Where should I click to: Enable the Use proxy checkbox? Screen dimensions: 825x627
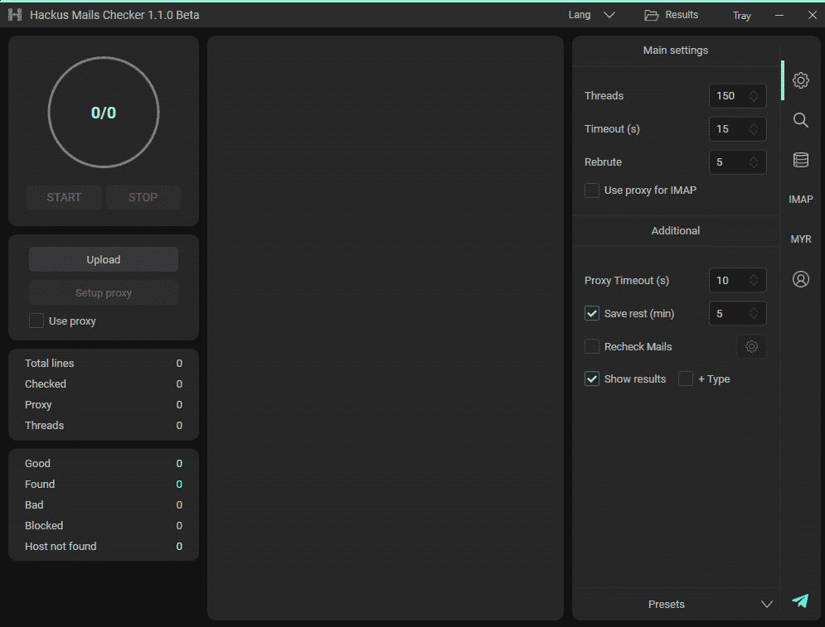[x=36, y=321]
